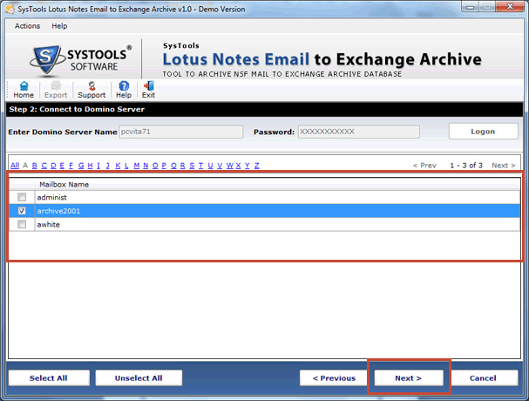The width and height of the screenshot is (529, 401).
Task: Filter mailboxes by letter Y
Action: tap(248, 166)
